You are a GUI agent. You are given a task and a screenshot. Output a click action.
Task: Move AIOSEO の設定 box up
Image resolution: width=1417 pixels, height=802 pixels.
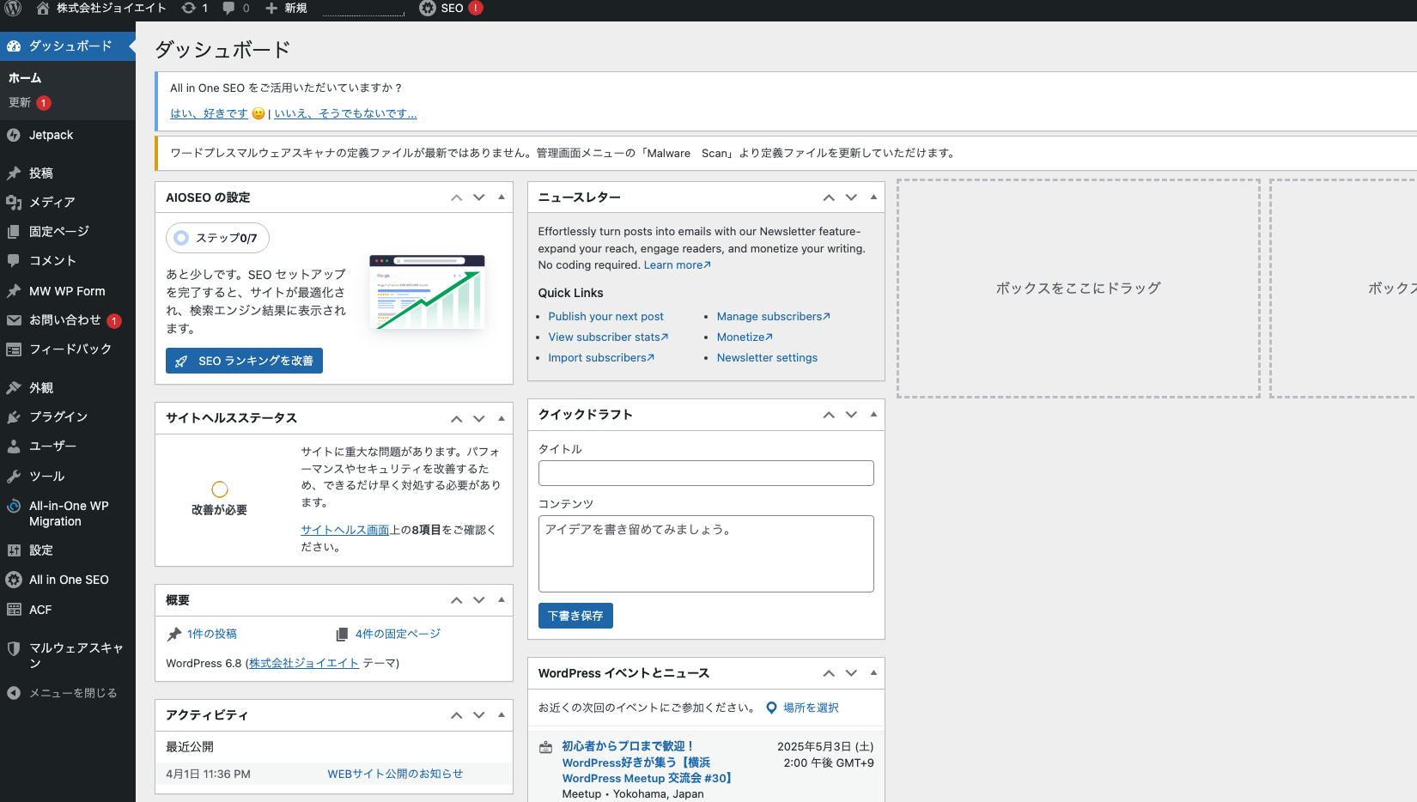tap(457, 197)
